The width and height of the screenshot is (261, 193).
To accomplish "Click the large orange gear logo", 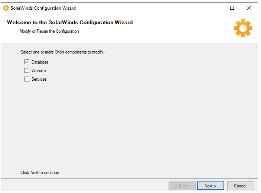I will tap(243, 28).
